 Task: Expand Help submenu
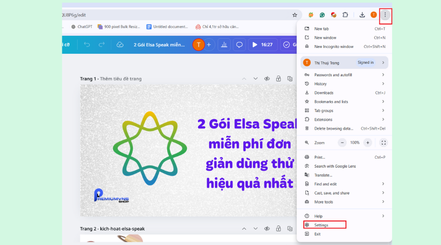(344, 216)
